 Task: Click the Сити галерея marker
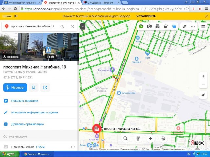point(119,93)
